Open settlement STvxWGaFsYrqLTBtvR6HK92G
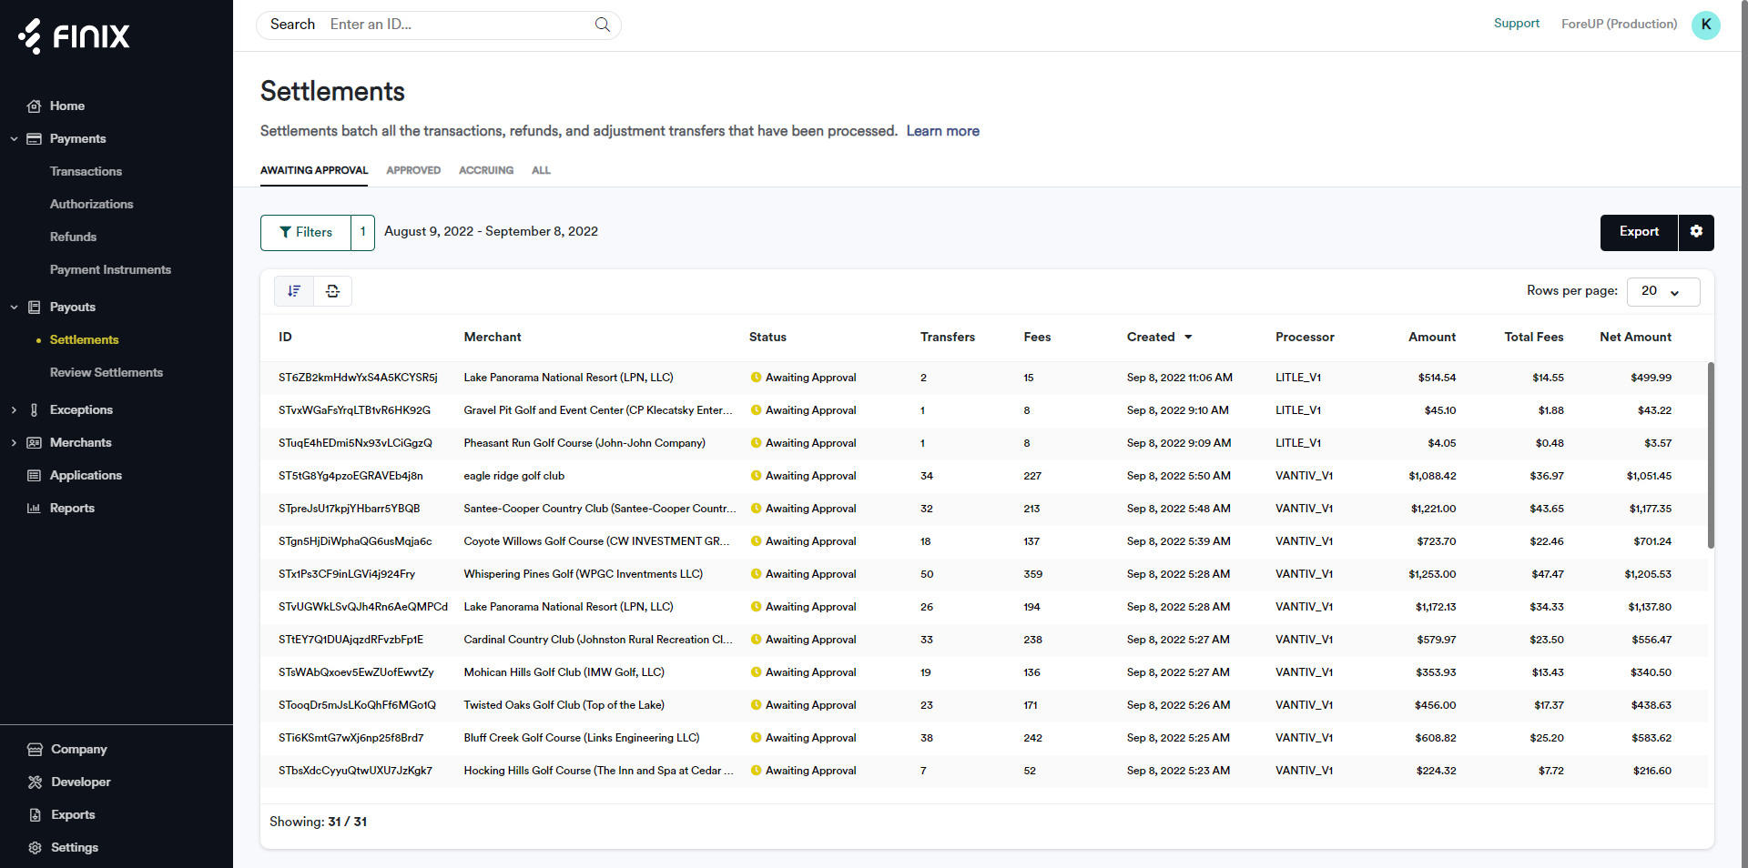The height and width of the screenshot is (868, 1748). pos(354,410)
